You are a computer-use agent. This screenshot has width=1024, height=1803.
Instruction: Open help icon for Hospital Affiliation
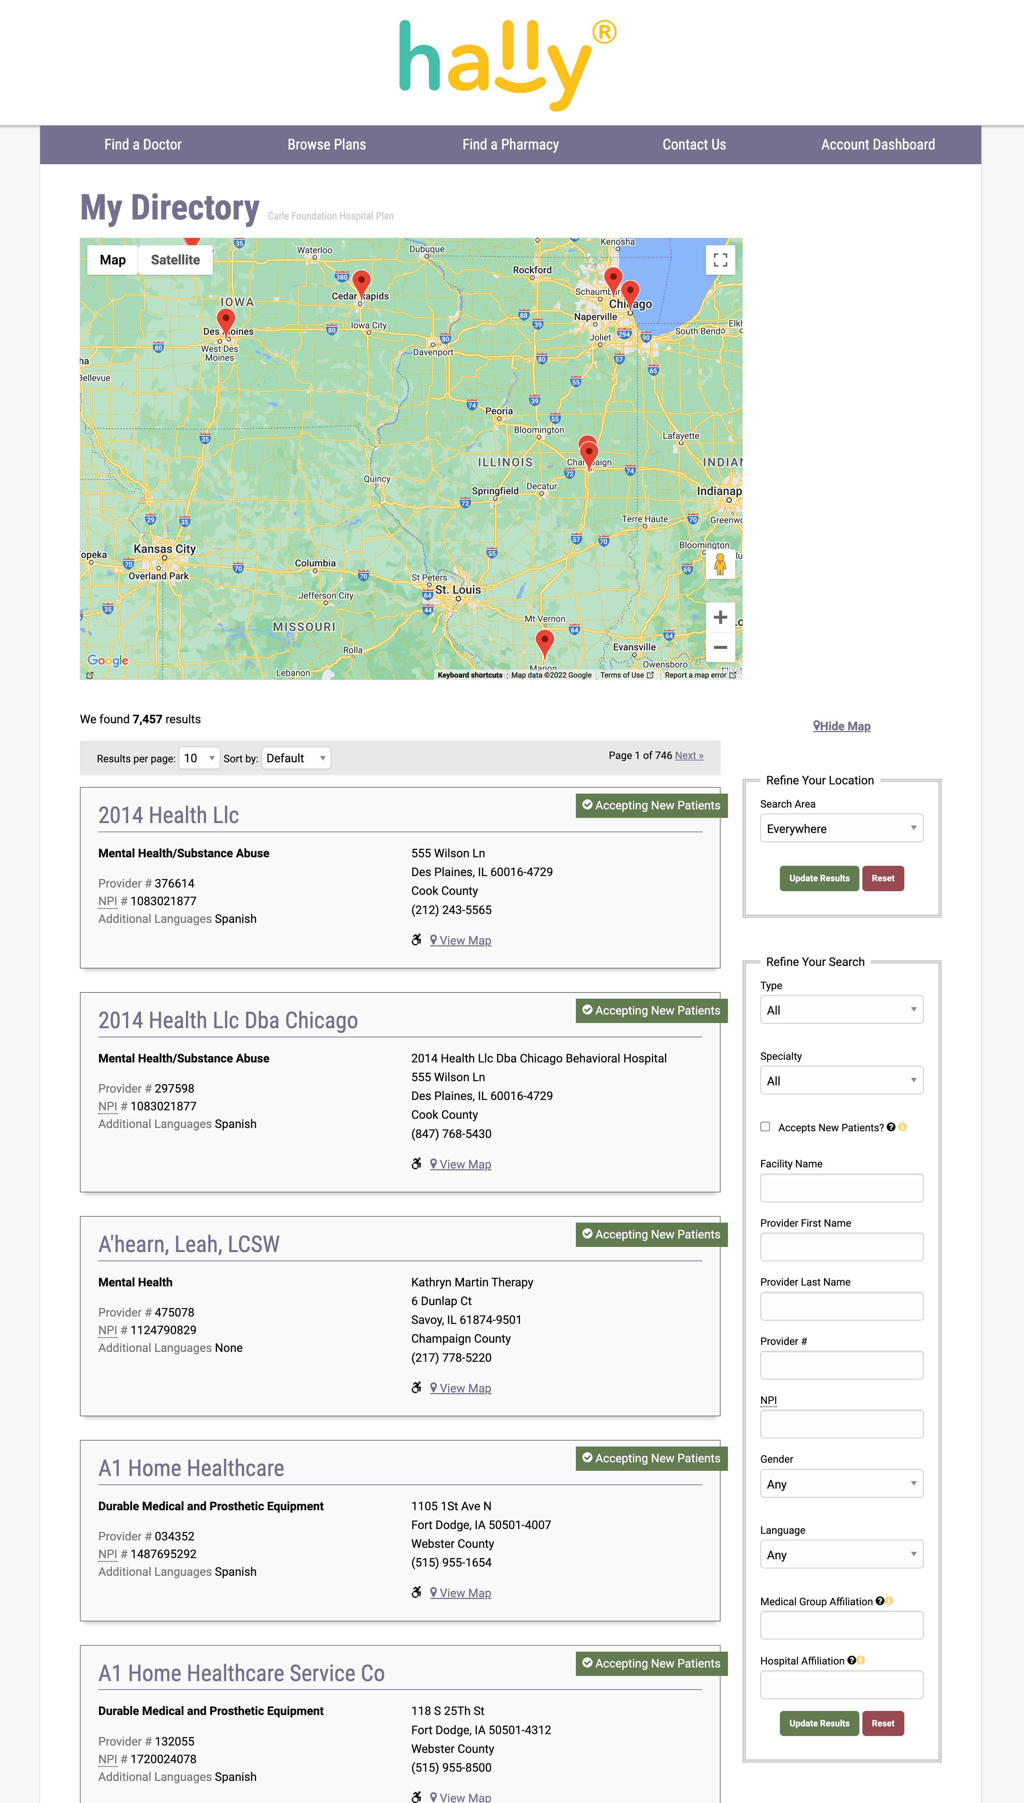(851, 1660)
